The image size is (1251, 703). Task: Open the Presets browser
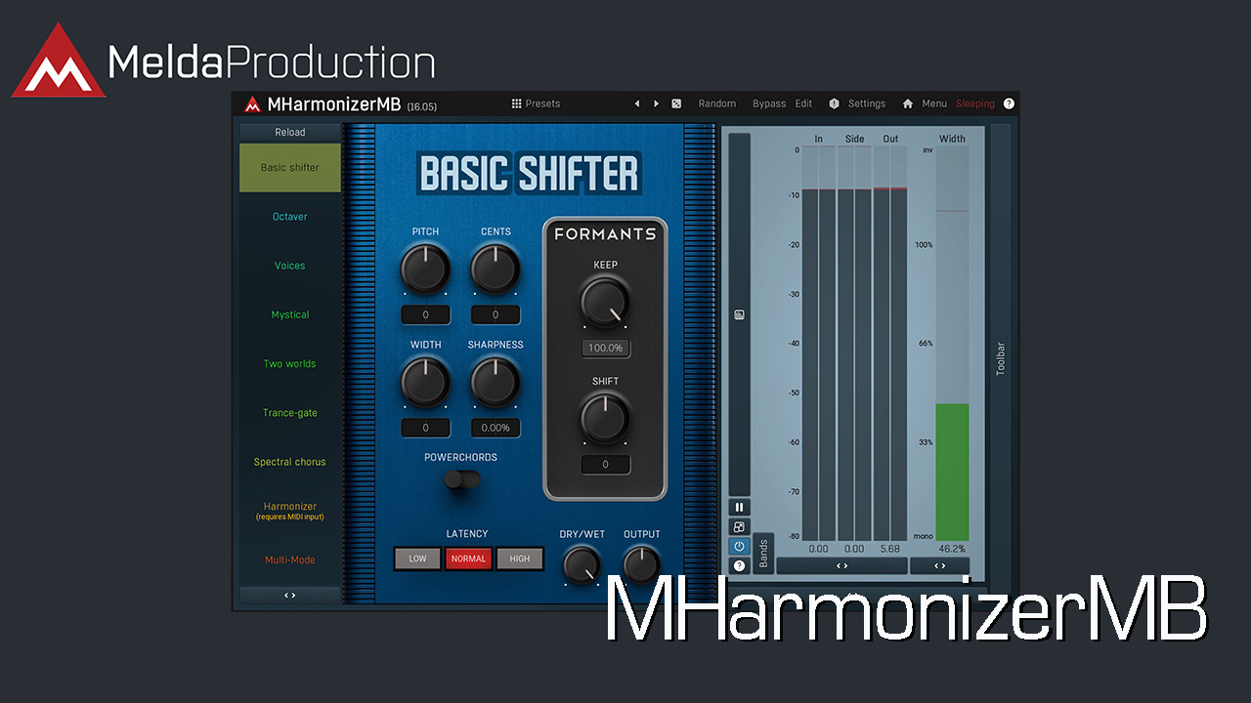tap(536, 103)
